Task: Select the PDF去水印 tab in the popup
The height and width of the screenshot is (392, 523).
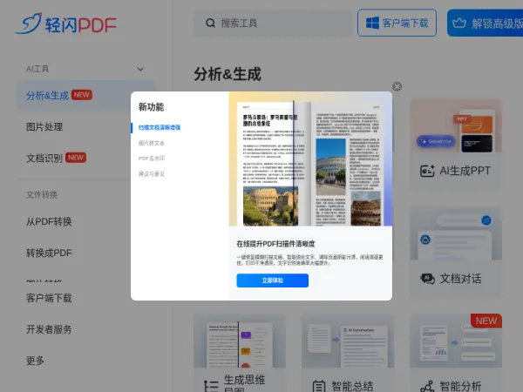Action: [x=152, y=159]
